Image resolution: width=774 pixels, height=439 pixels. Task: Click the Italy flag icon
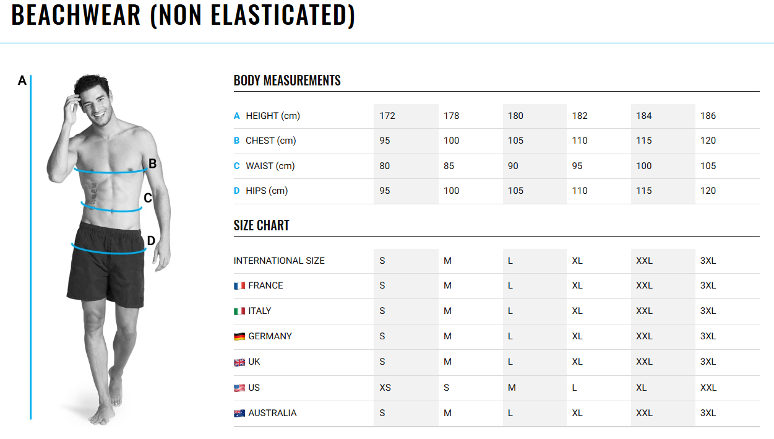pos(239,311)
